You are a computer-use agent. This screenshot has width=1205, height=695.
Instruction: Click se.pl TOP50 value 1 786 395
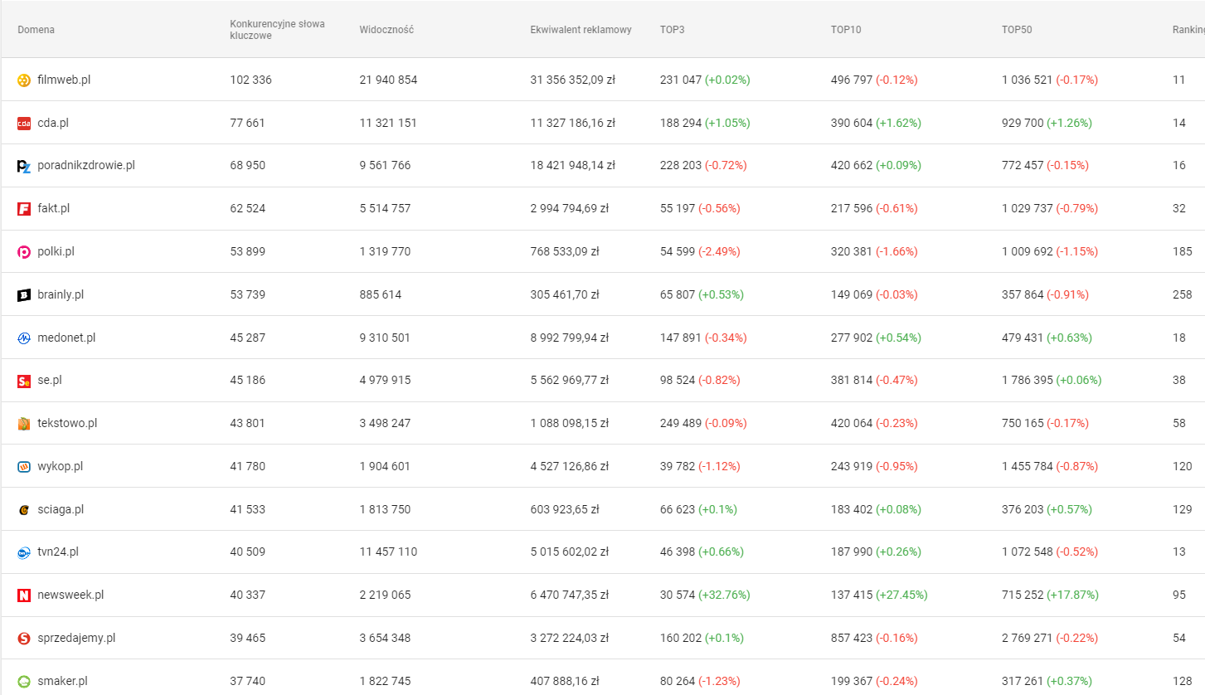click(1028, 380)
